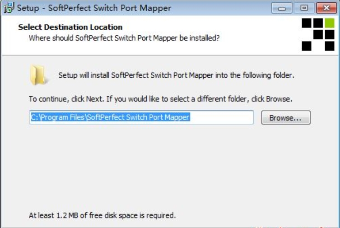The image size is (340, 228).
Task: Close the Setup wizard window
Action: (326, 8)
